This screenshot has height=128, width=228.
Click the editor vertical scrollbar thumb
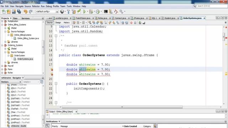click(x=224, y=36)
